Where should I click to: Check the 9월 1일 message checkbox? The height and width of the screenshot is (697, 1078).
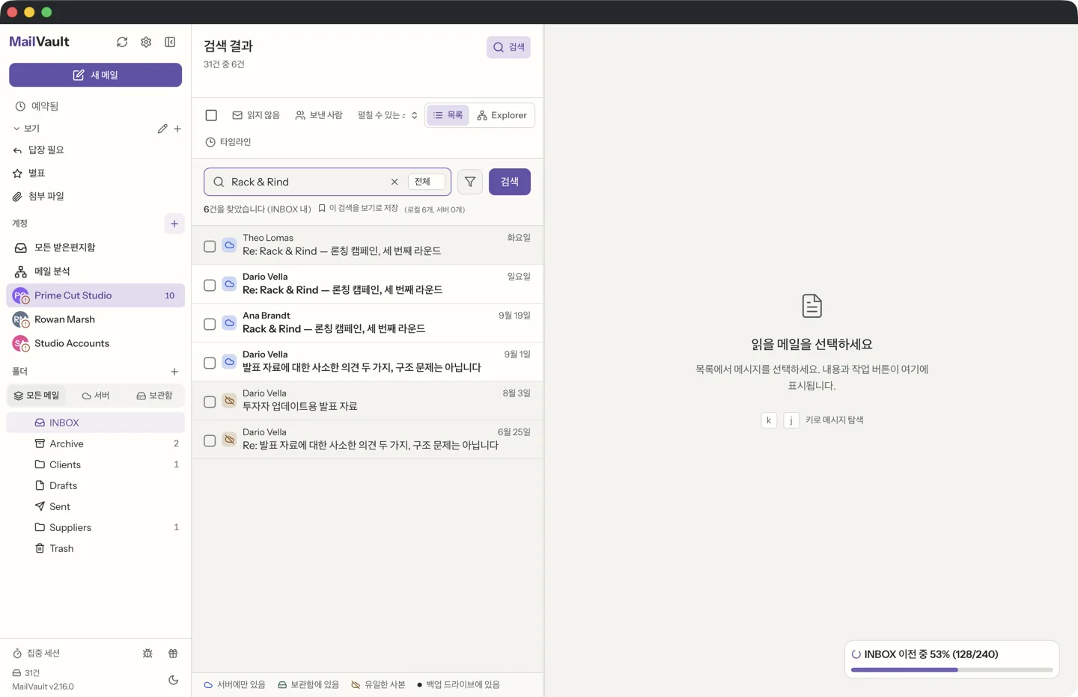pyautogui.click(x=210, y=363)
